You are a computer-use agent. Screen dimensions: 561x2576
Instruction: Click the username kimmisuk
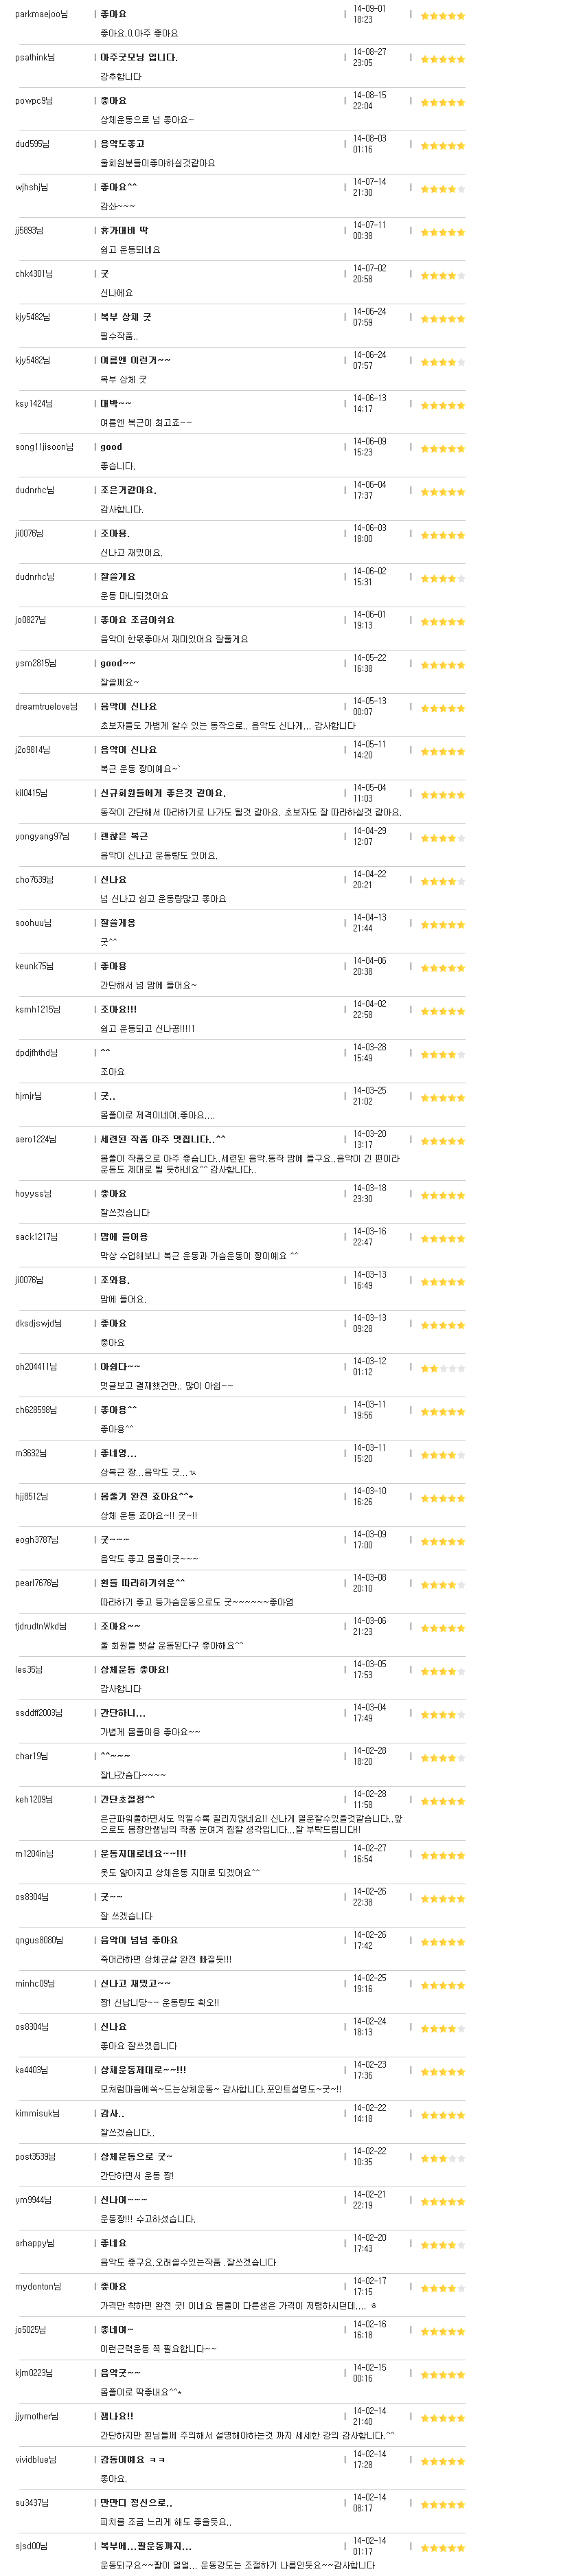[x=37, y=2113]
